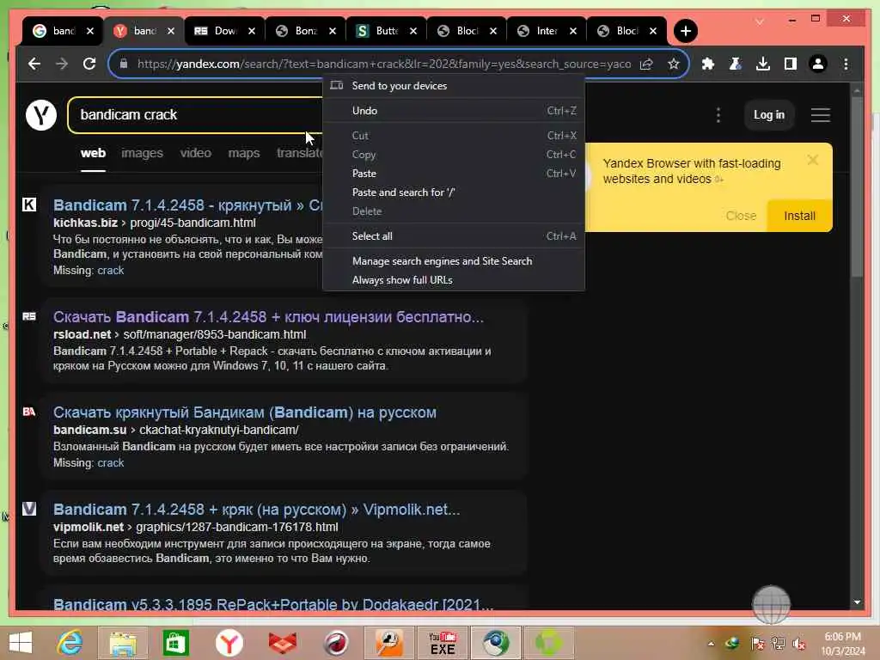Open File Explorer from taskbar
Image resolution: width=880 pixels, height=660 pixels.
pos(123,643)
